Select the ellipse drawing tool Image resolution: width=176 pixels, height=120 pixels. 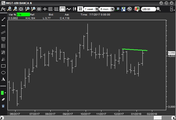click(3, 73)
